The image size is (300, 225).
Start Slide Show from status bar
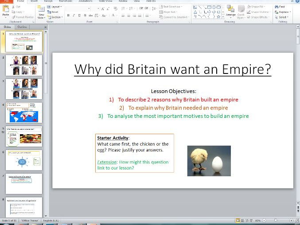pyautogui.click(x=251, y=221)
